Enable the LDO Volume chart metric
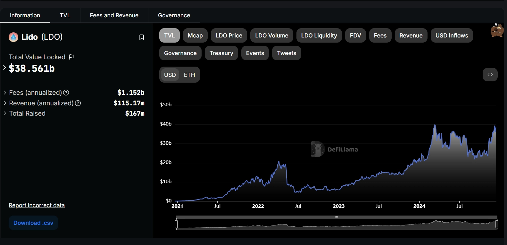 click(272, 36)
